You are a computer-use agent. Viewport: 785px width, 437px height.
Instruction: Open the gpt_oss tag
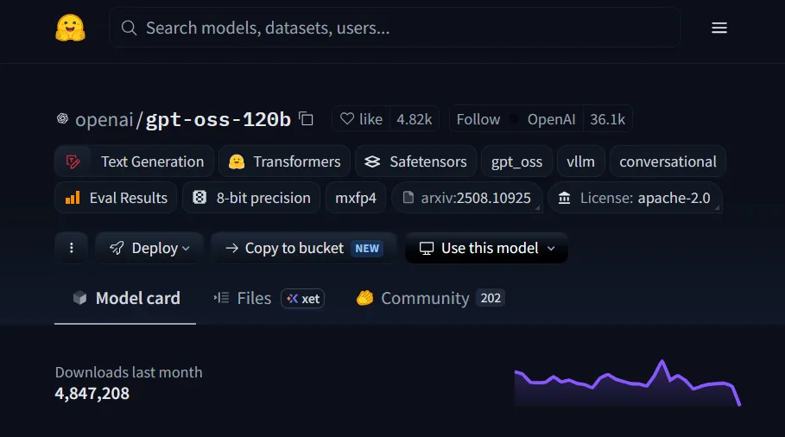[516, 161]
